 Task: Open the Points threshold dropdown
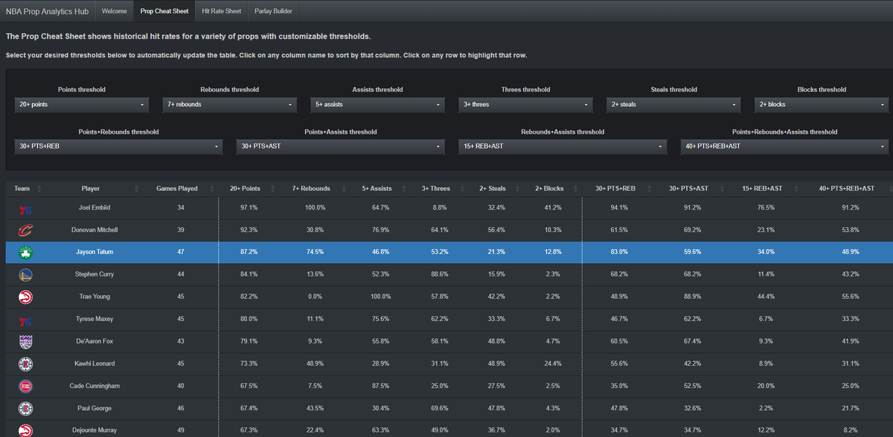[81, 105]
